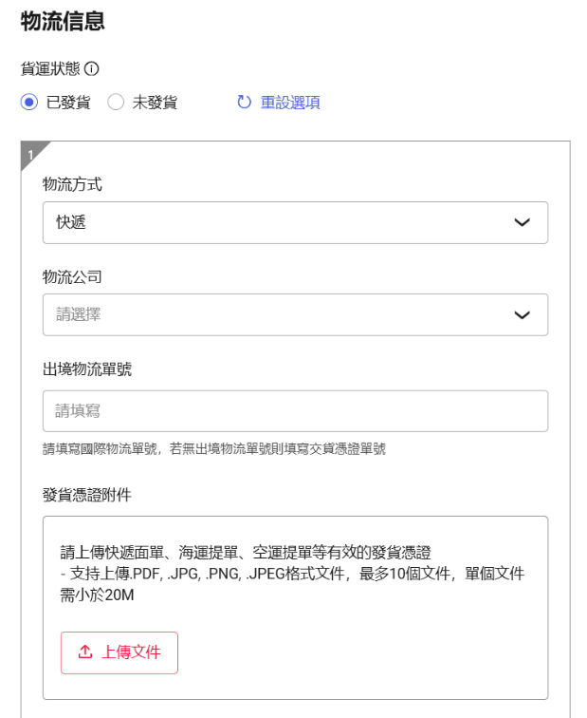Click the 出境物流單號 field label
This screenshot has height=718, width=587.
tap(87, 369)
